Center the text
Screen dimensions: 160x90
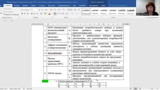point(58,13)
